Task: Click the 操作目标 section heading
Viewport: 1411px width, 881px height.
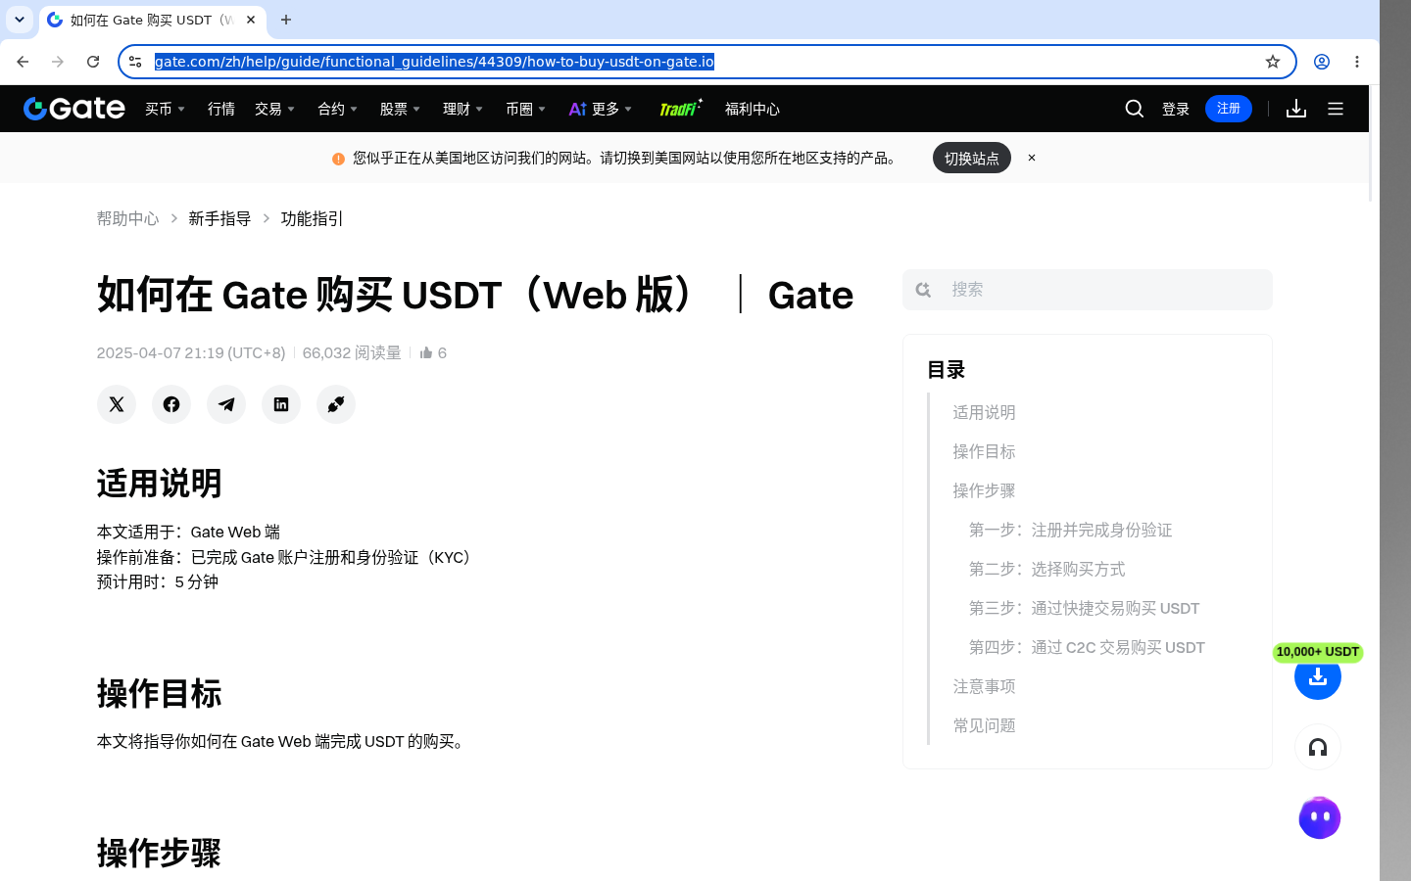Action: [x=159, y=693]
